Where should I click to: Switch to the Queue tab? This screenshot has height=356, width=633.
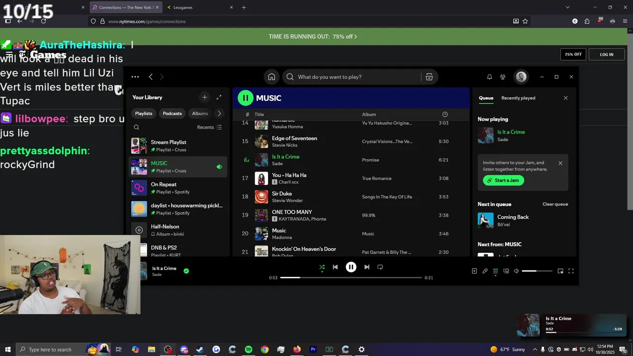point(486,98)
